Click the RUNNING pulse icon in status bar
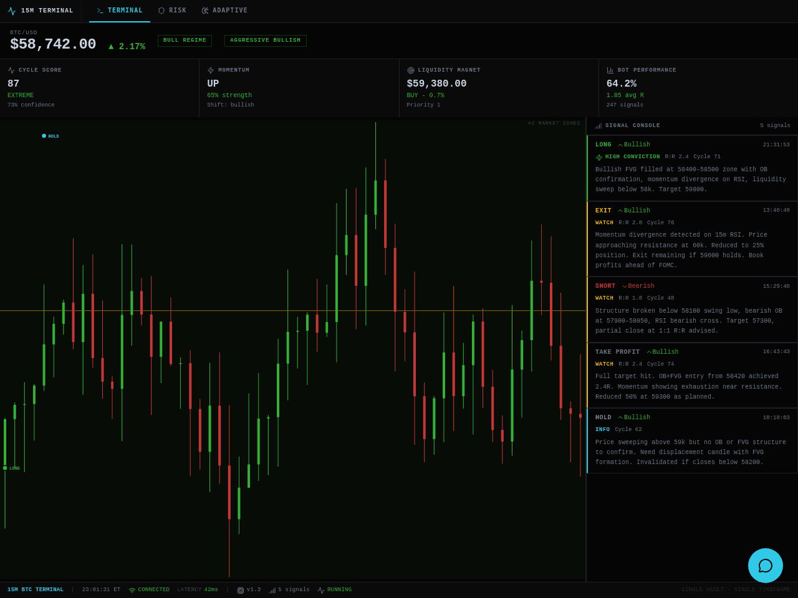Screen dimensions: 798x598 [321, 591]
